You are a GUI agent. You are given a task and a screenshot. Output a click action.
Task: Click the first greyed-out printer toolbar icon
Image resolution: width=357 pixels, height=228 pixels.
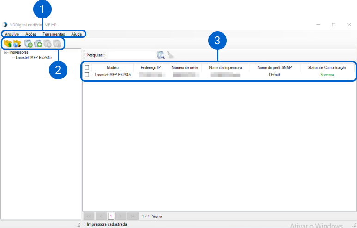48,44
